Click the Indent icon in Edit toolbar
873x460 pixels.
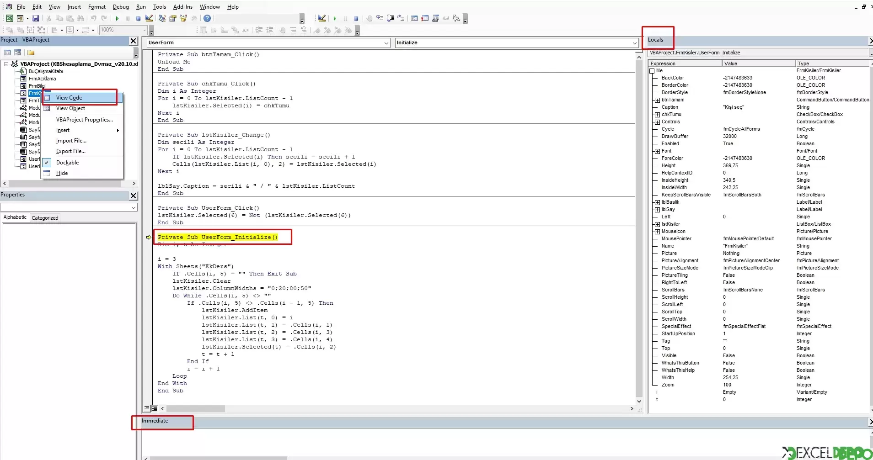coord(259,30)
